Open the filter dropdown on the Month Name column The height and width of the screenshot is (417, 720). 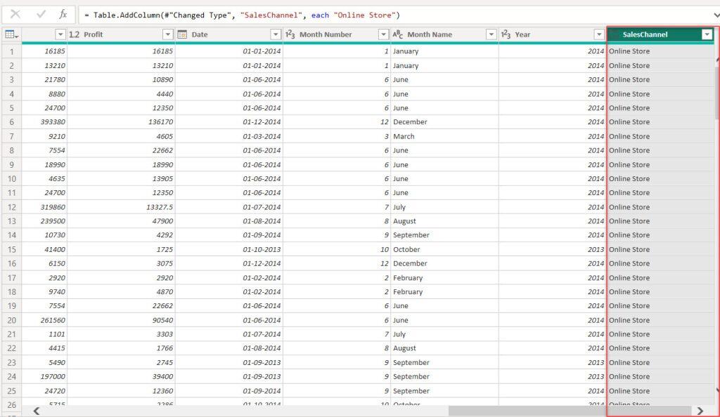pos(491,34)
